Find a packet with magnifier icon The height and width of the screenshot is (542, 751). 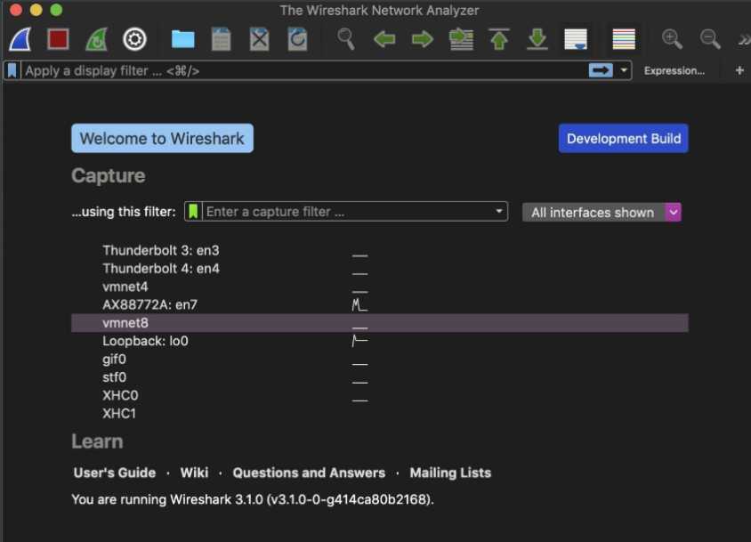[346, 39]
